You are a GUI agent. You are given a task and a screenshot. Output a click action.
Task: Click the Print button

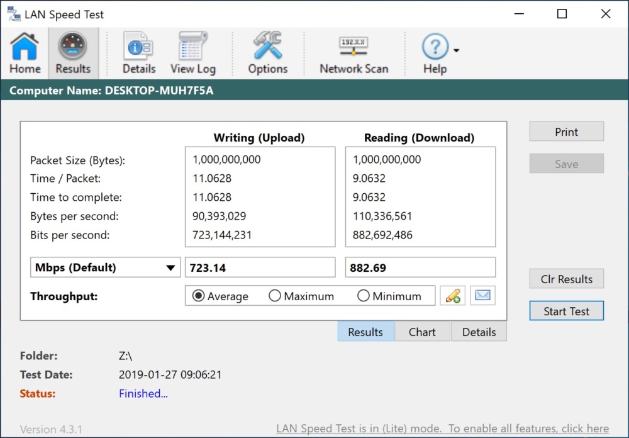point(567,132)
